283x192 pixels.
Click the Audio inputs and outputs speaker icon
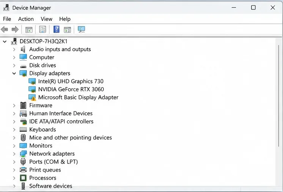pyautogui.click(x=23, y=49)
